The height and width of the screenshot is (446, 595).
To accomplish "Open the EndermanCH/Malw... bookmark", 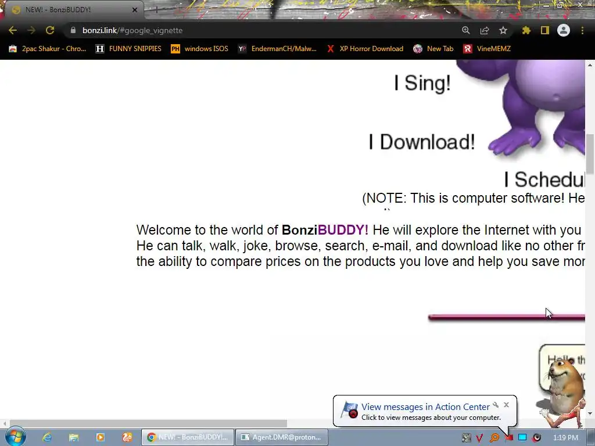I will (277, 49).
